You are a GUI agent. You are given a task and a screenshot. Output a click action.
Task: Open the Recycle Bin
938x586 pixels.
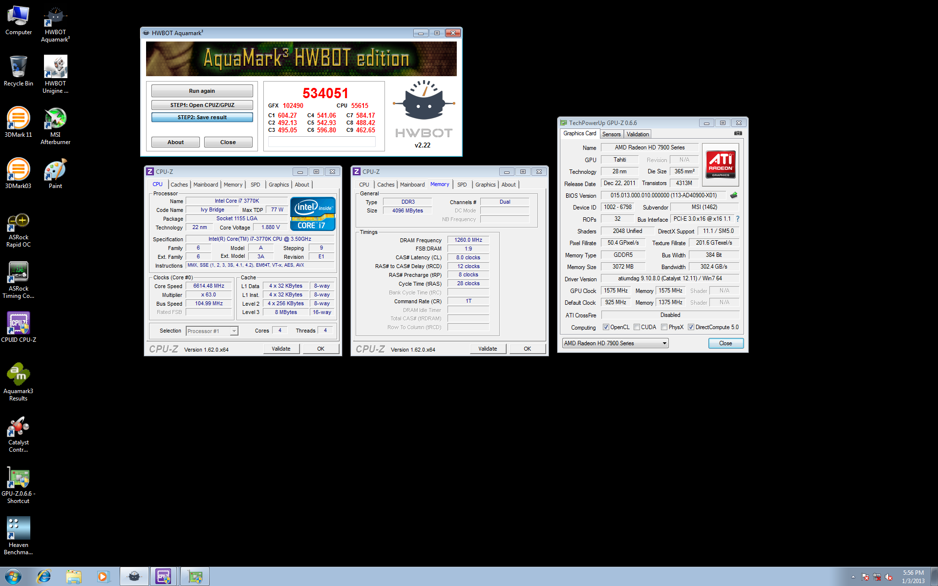point(19,71)
